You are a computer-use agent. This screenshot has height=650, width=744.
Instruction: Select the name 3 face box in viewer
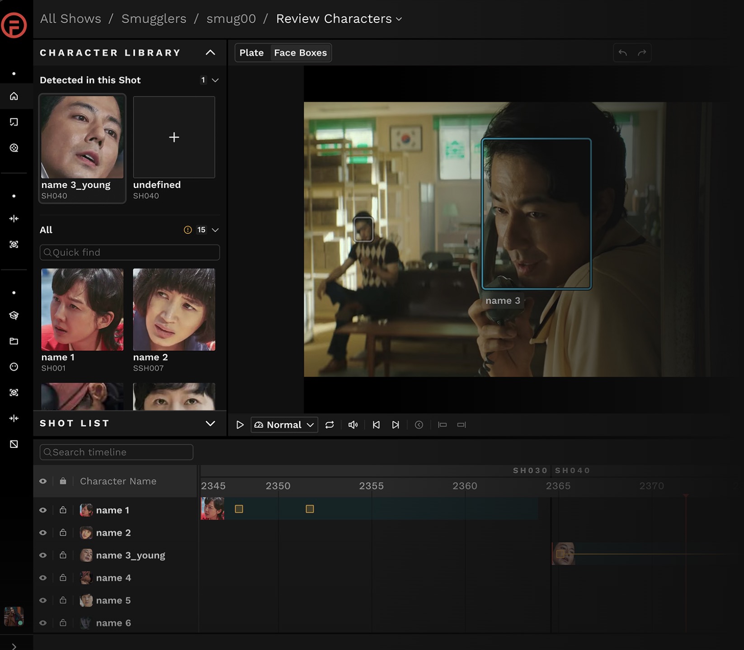pyautogui.click(x=537, y=214)
